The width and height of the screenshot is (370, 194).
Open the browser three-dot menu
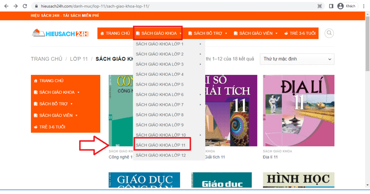(x=364, y=6)
